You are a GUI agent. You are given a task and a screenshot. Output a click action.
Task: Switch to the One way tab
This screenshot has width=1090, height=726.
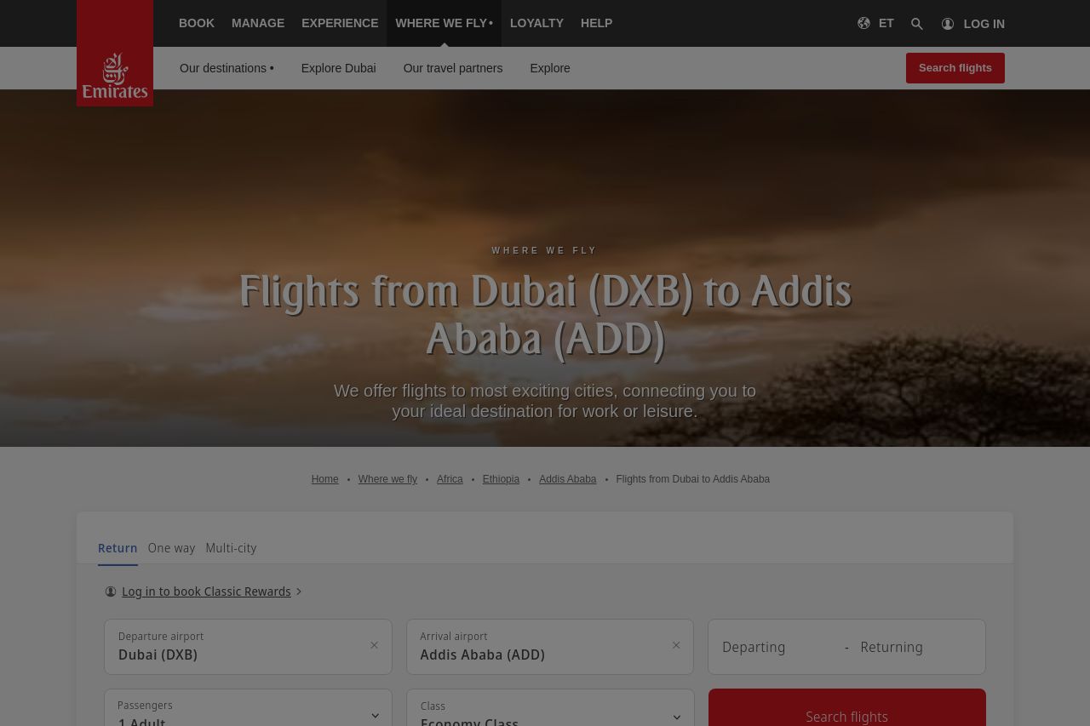pos(171,548)
